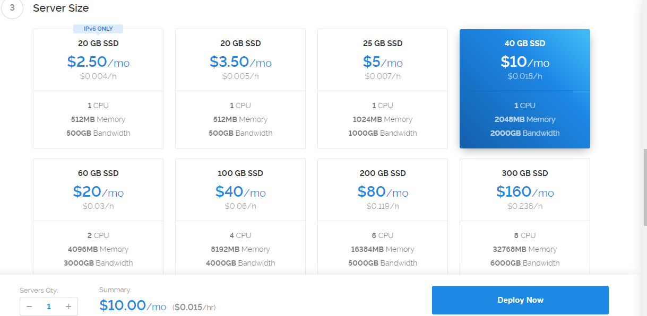Select the highlighted $10/mo 40 GB plan
The width and height of the screenshot is (647, 316).
pos(525,62)
